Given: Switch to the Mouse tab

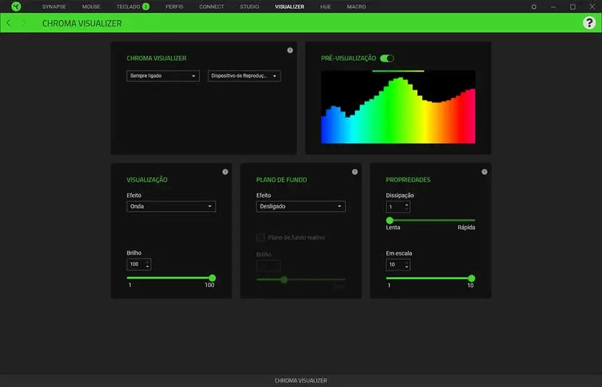Looking at the screenshot, I should 91,6.
